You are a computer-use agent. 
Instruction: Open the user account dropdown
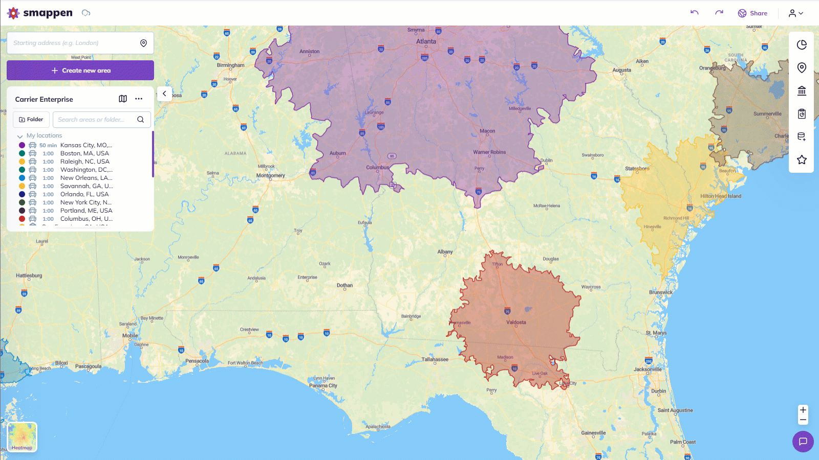point(796,13)
